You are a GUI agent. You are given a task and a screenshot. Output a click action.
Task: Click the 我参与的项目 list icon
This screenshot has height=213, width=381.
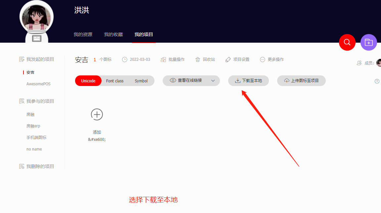[x=21, y=101]
